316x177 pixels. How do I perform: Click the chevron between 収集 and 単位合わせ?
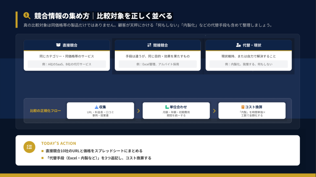[x=139, y=111]
